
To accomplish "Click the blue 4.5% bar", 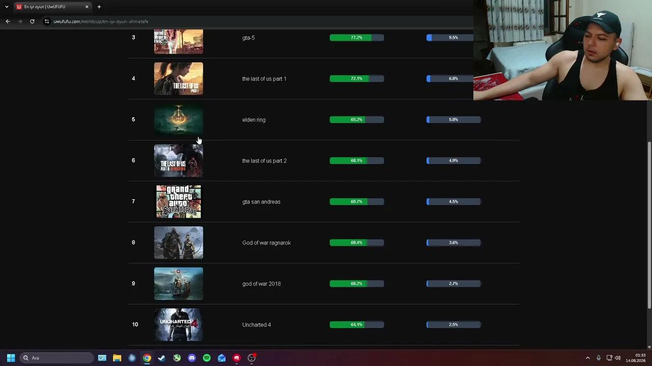I will tap(453, 202).
